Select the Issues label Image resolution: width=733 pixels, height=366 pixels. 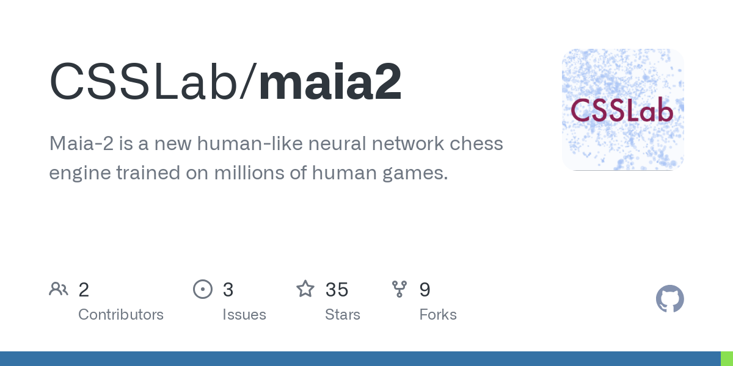pyautogui.click(x=244, y=315)
